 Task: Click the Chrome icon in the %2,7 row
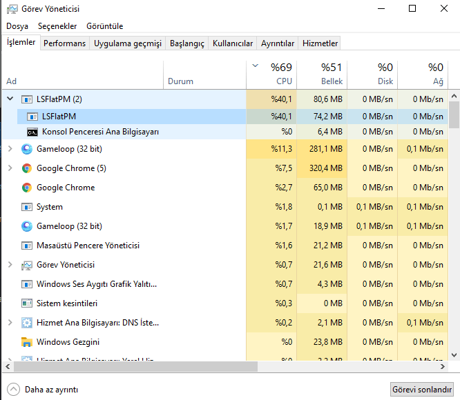tap(27, 188)
